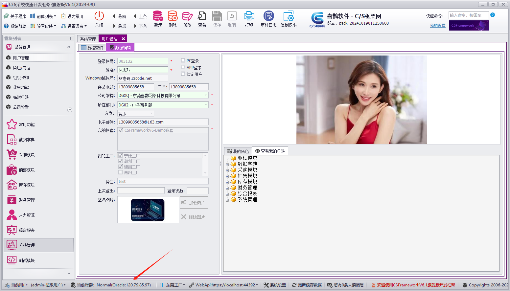
Task: Open 设置语言 dropdown menu
Action: [x=74, y=26]
